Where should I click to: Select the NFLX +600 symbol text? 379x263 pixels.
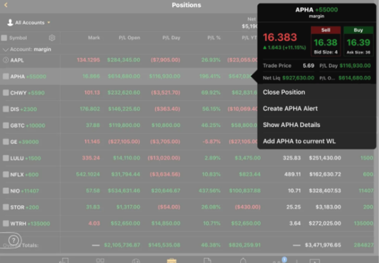[24, 175]
